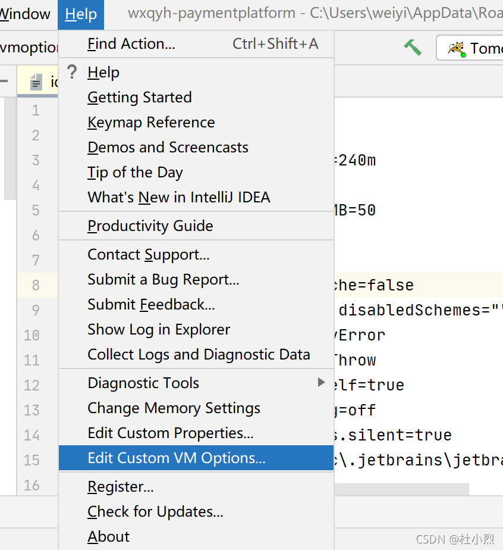Click line number 8 in gutter
The height and width of the screenshot is (550, 503).
tap(36, 285)
